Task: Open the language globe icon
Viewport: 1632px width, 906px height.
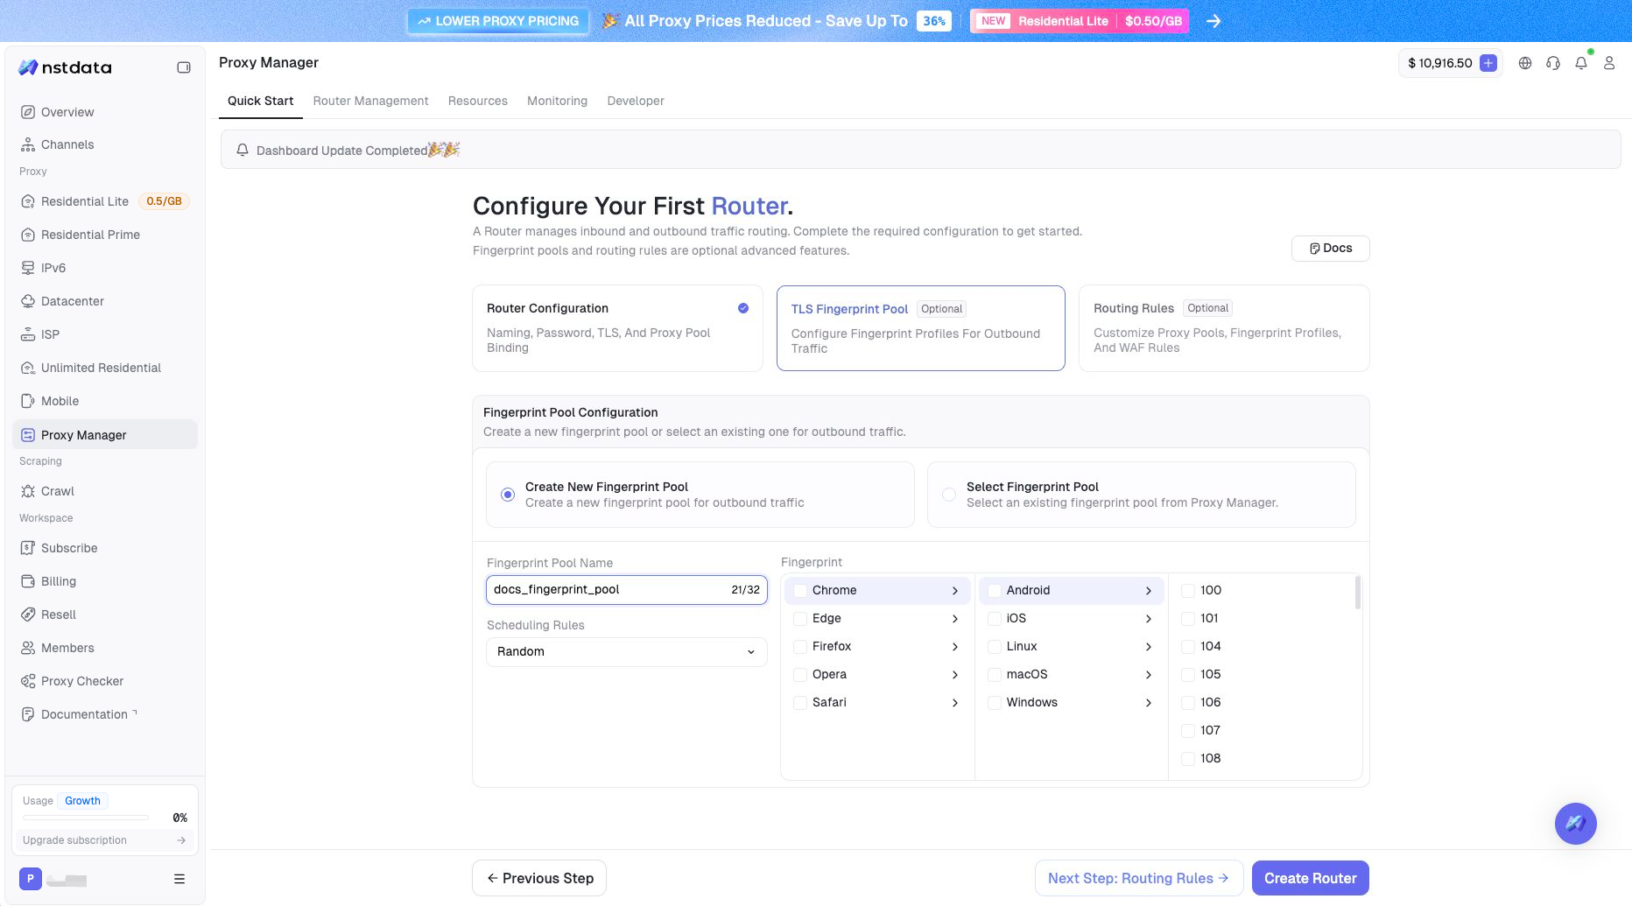Action: coord(1525,63)
